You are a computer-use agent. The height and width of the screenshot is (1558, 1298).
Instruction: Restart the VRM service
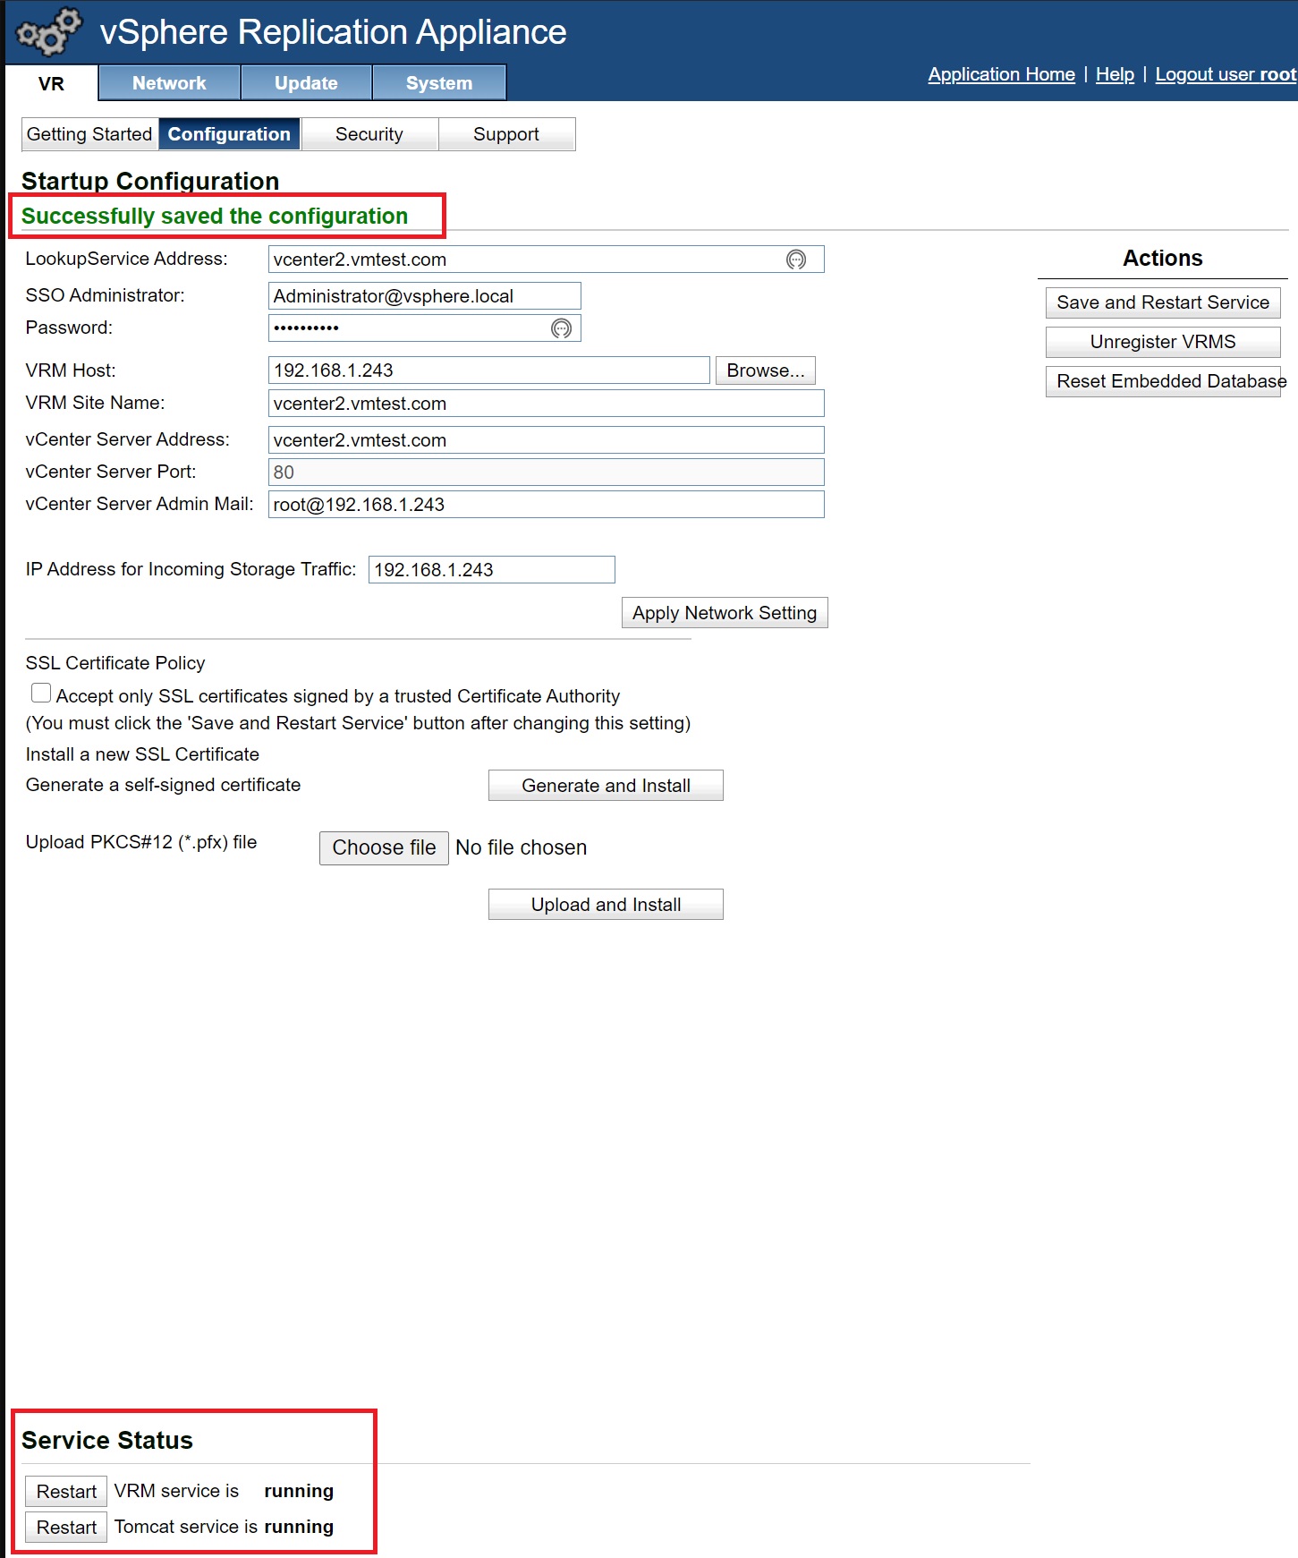tap(66, 1492)
